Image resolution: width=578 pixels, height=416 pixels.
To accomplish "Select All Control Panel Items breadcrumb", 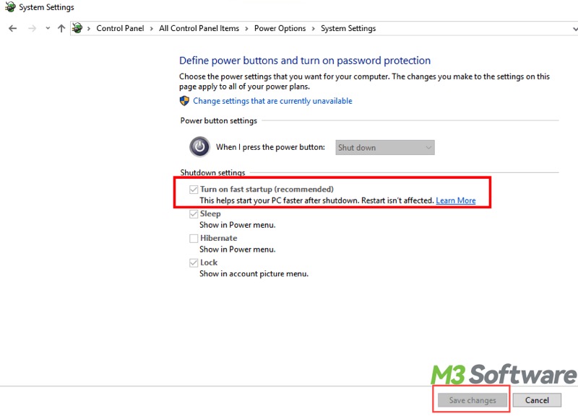I will point(199,29).
